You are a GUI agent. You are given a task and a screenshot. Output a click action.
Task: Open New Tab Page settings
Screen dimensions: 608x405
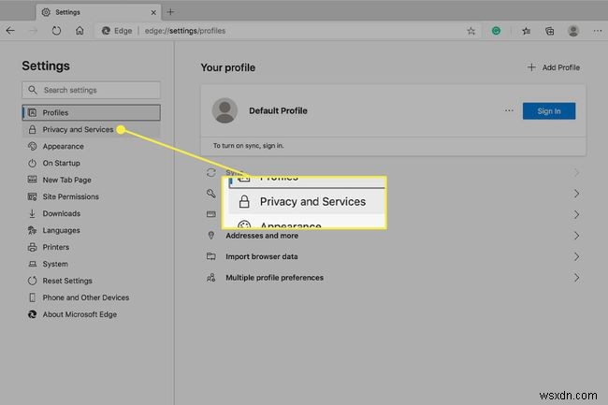[x=91, y=180]
